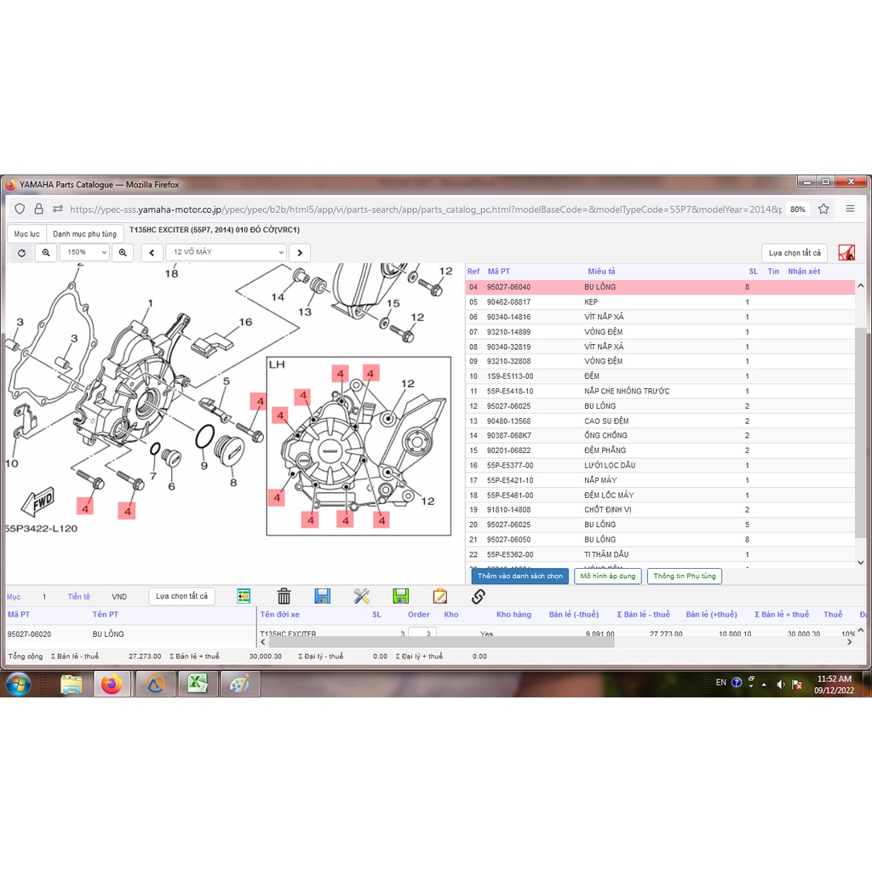The width and height of the screenshot is (872, 872).
Task: Click Thêm vào danh sách chọn button
Action: click(520, 577)
